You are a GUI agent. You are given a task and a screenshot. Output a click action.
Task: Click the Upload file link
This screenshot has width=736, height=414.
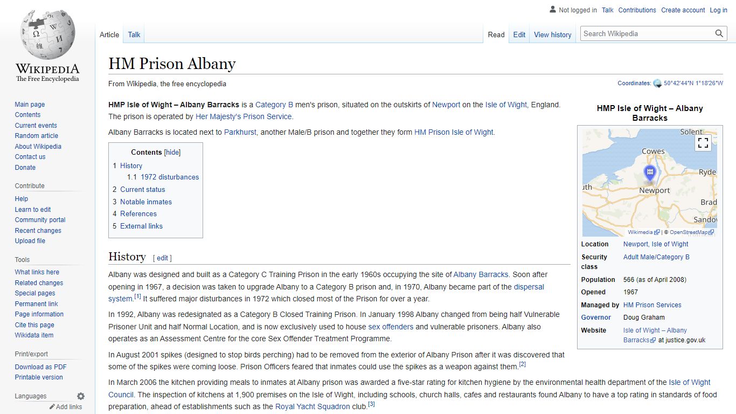point(30,241)
